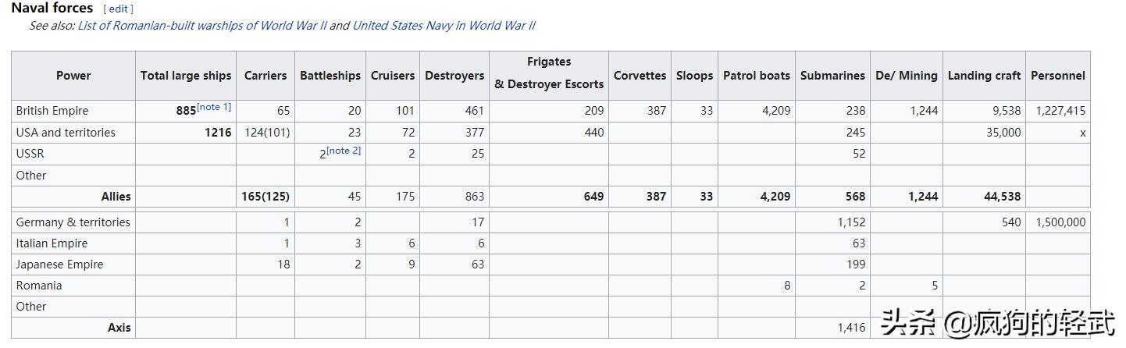Click Axis submarines total 1,416

[851, 328]
